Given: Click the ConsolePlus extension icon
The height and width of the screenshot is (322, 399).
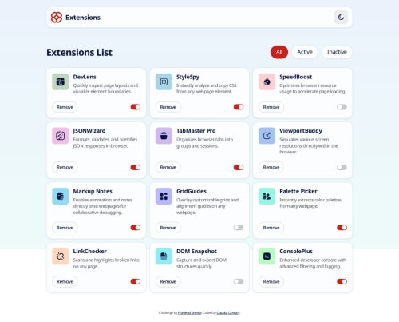Looking at the screenshot, I should point(267,256).
